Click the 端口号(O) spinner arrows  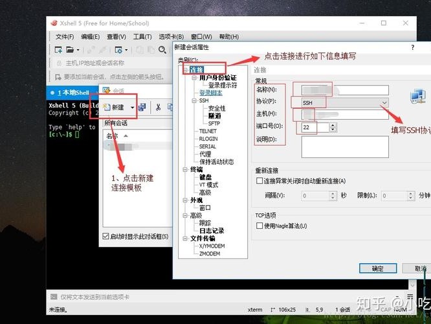tap(333, 127)
